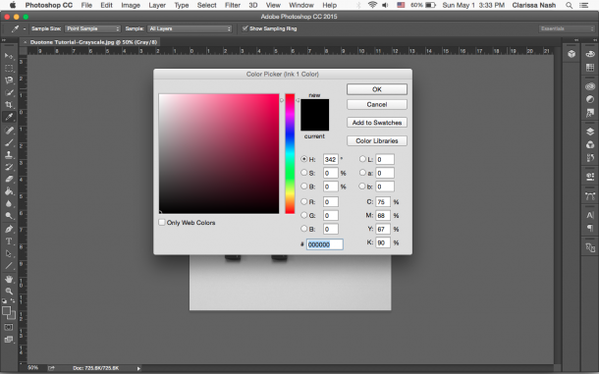Confirm color with OK button
Viewport: 599px width, 374px height.
(x=377, y=89)
